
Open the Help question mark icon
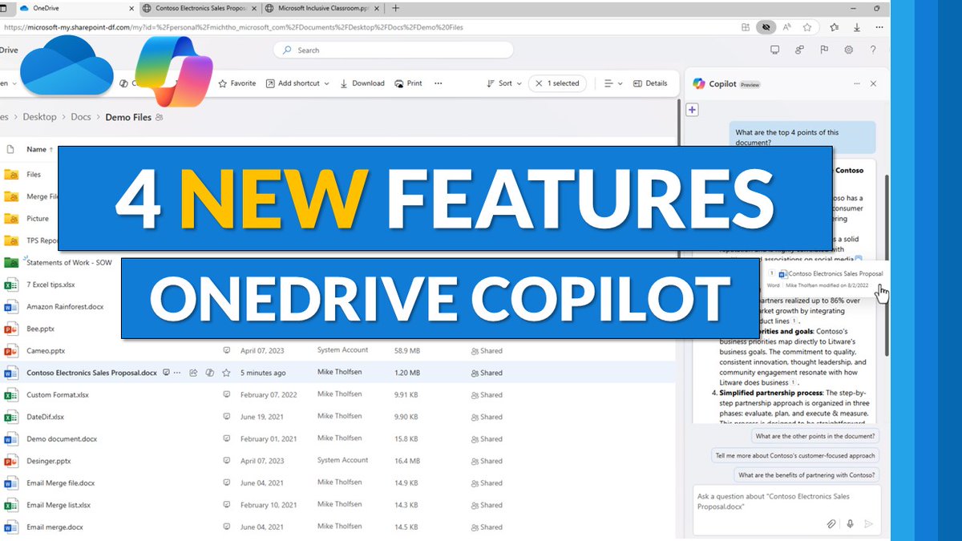tap(873, 50)
